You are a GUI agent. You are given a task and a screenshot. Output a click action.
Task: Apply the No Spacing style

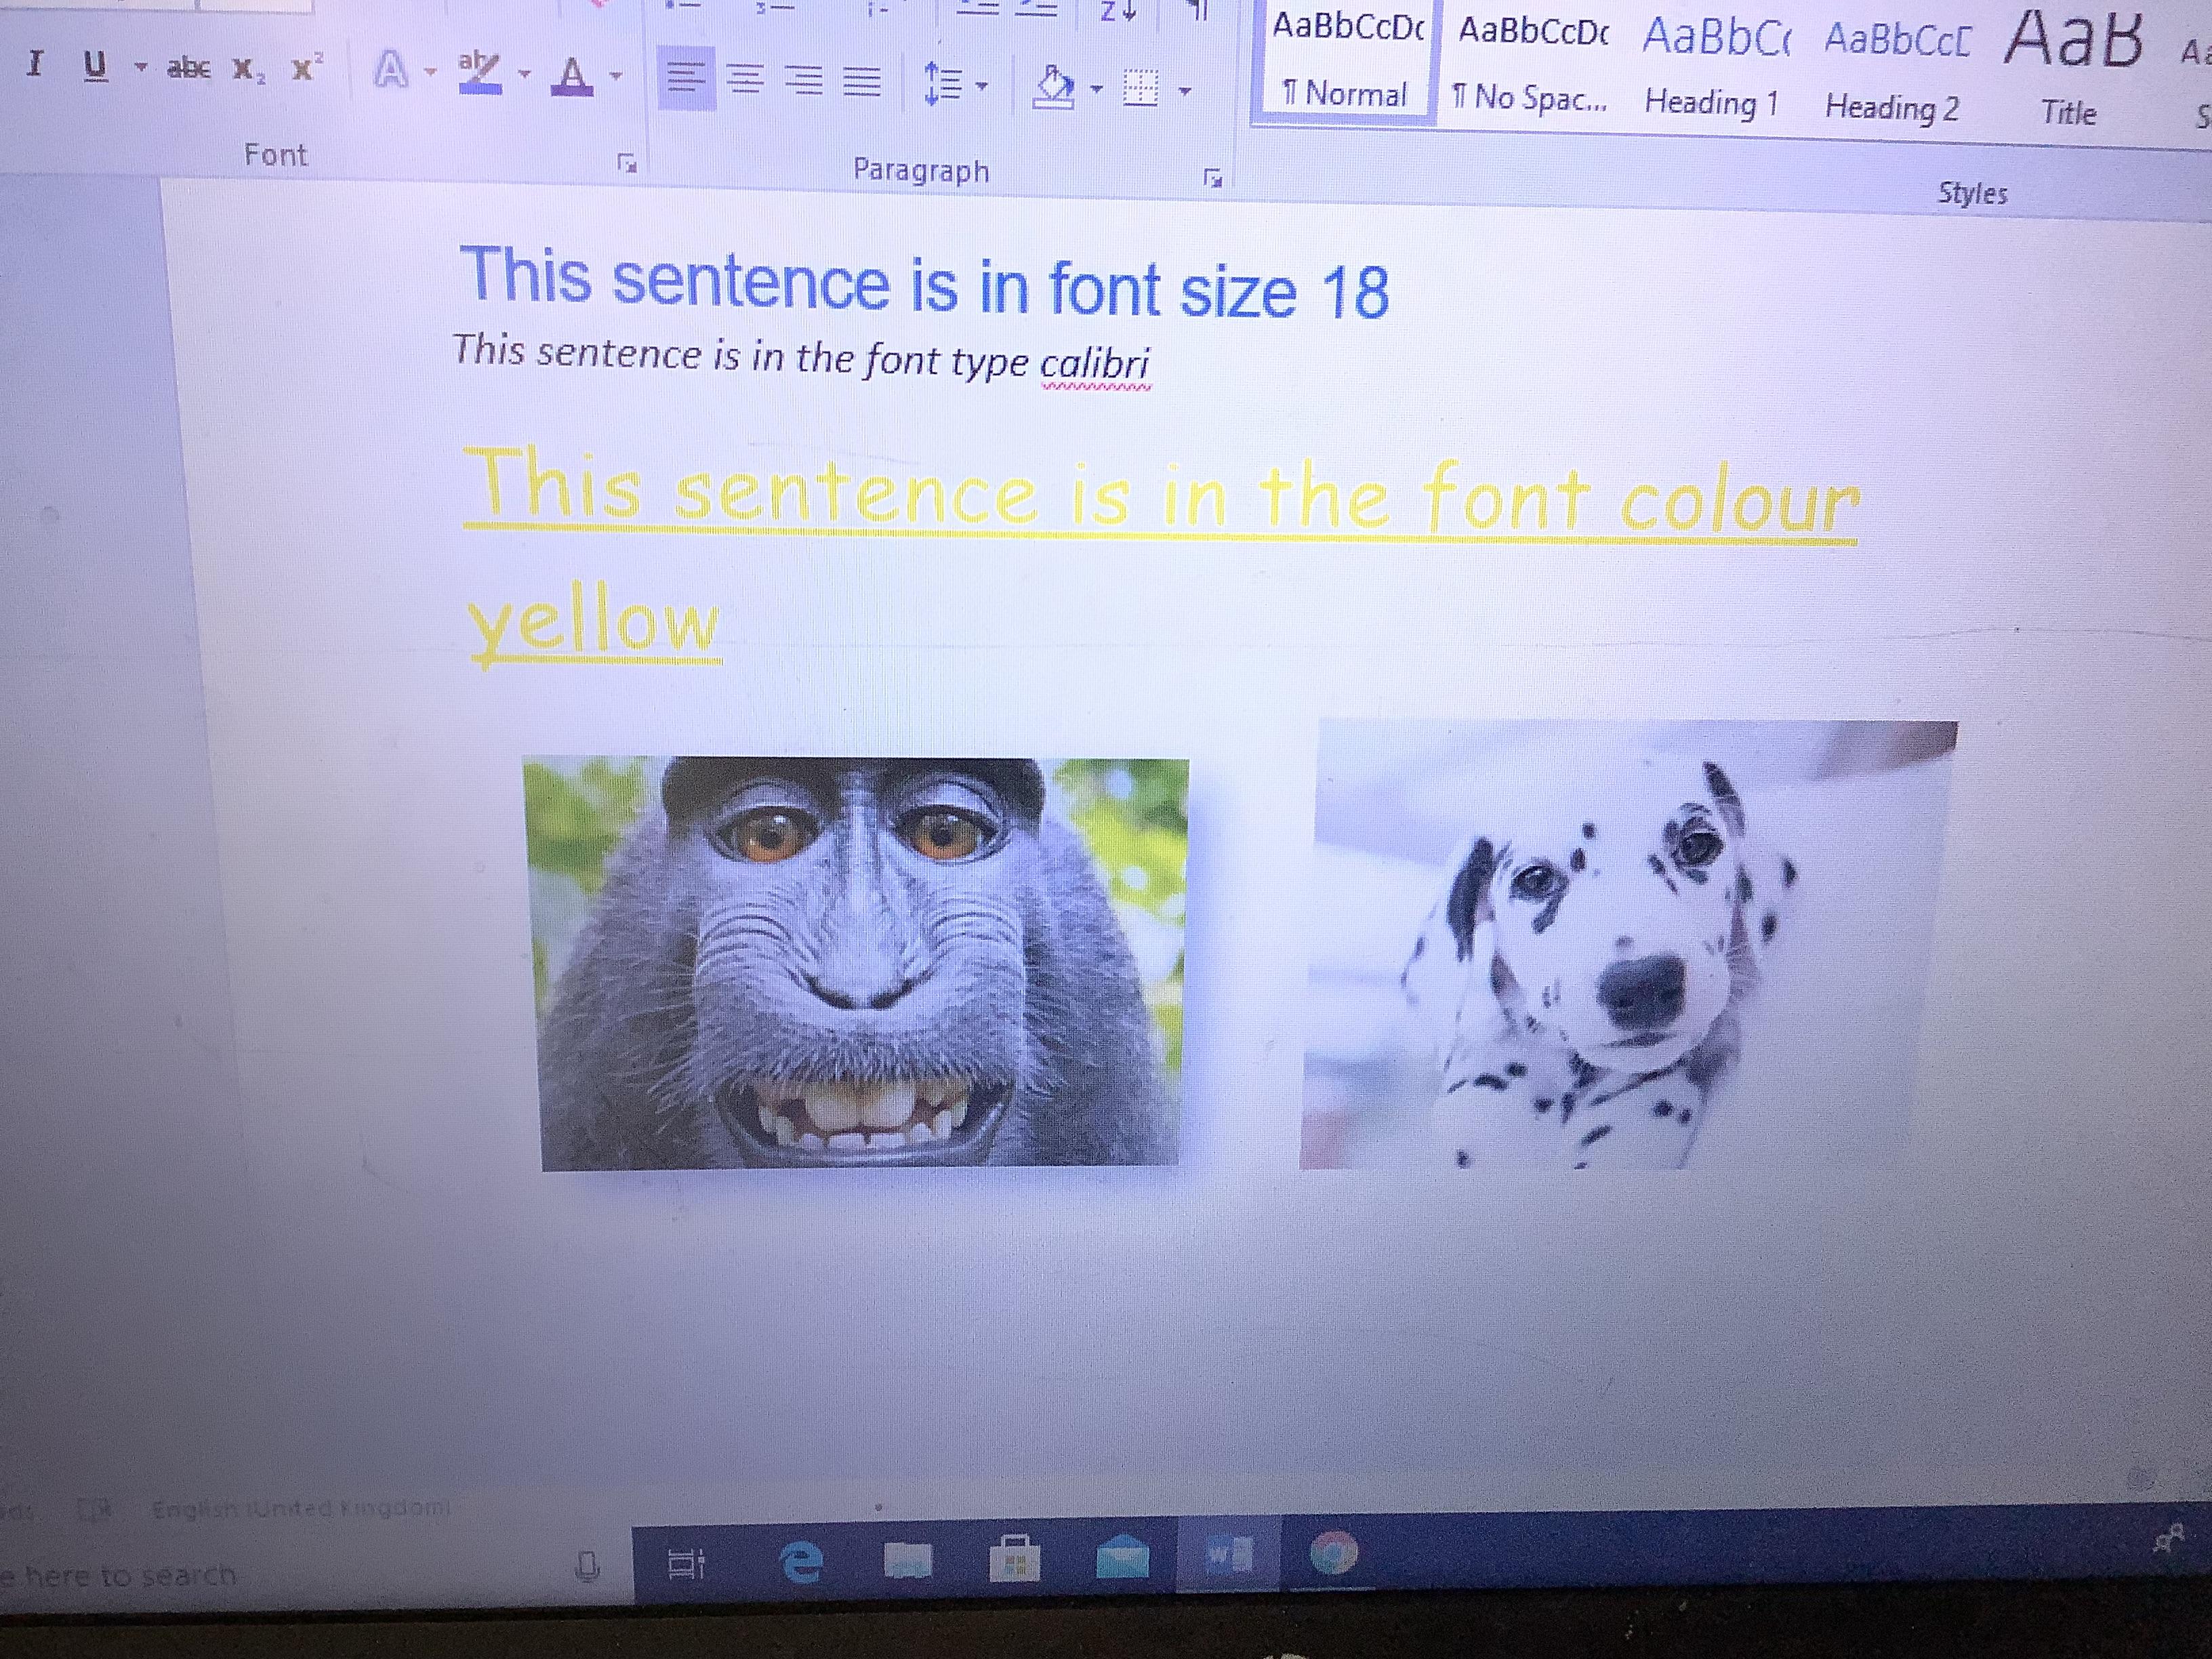1532,64
